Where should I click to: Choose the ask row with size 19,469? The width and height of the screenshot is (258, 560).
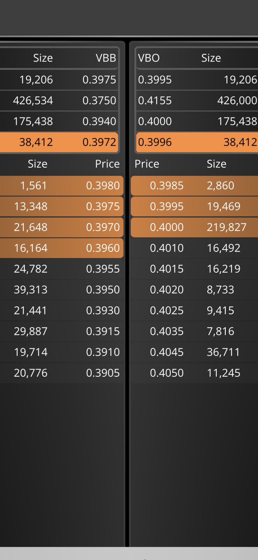point(194,206)
